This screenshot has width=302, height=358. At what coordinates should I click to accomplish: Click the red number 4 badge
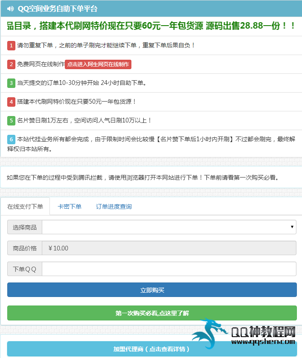[x=11, y=102]
